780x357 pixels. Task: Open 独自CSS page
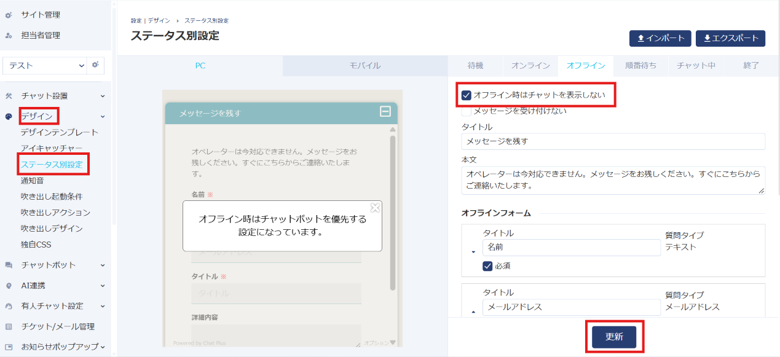(36, 244)
